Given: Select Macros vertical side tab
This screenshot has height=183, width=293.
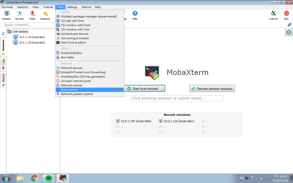Looking at the screenshot, I should tap(3, 80).
